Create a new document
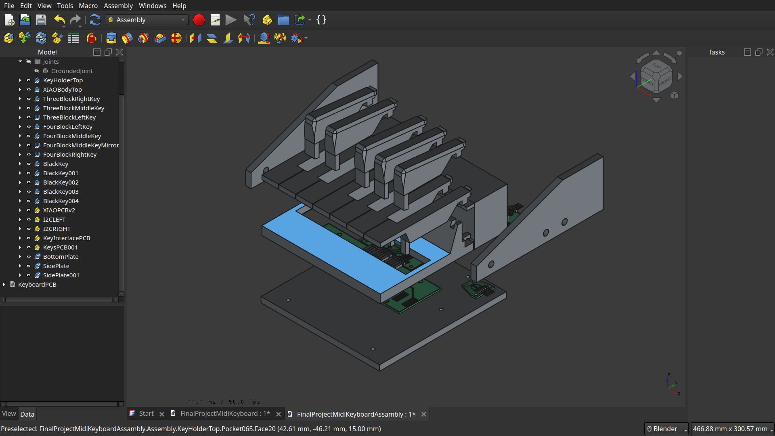Viewport: 775px width, 436px height. pos(9,20)
